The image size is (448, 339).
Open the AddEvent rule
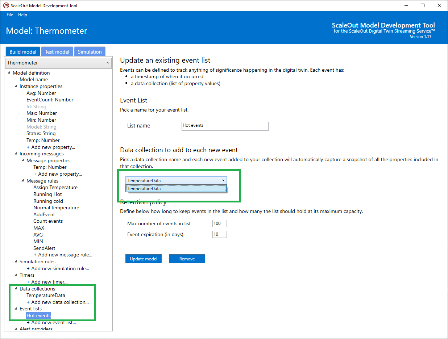pos(44,214)
